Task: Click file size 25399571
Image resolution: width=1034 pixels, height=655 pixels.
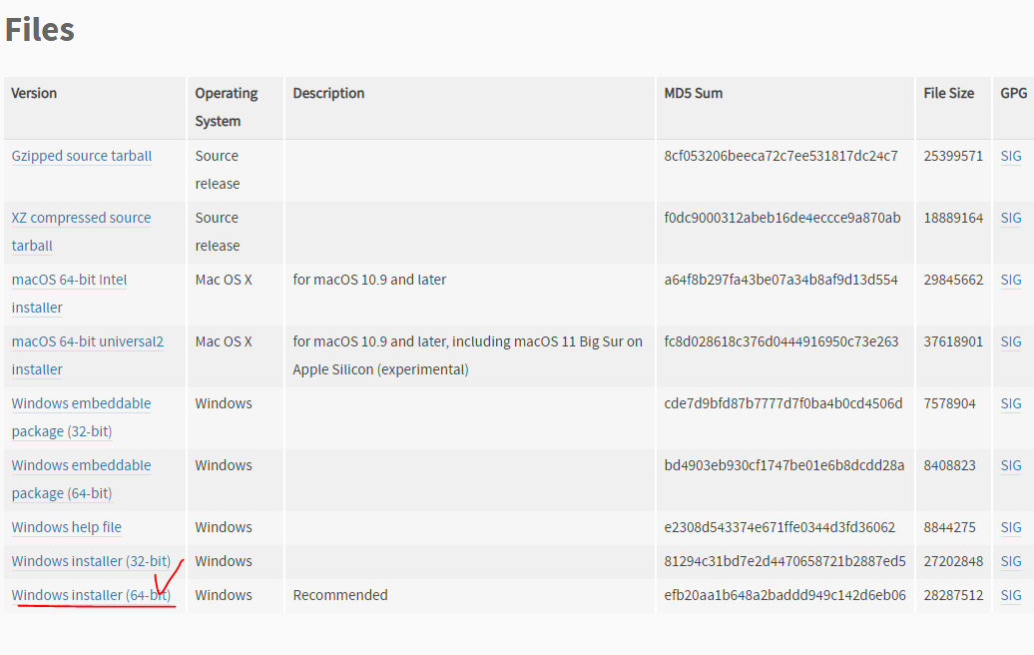Action: [x=953, y=157]
